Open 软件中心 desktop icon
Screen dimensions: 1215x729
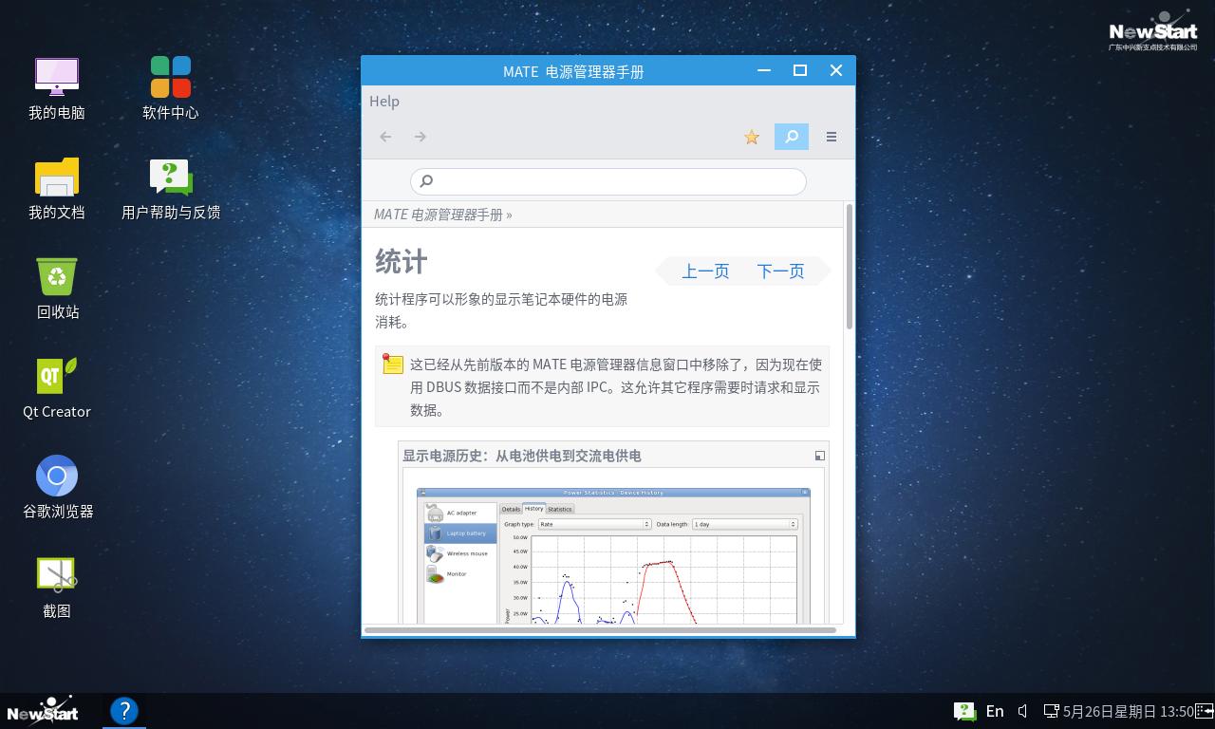[171, 88]
